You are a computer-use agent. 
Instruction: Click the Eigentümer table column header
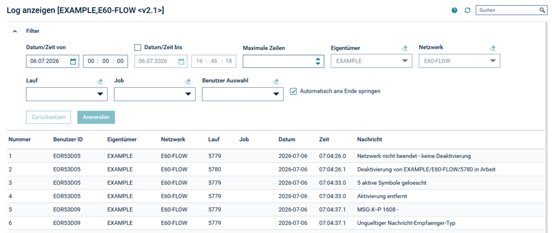(122, 140)
